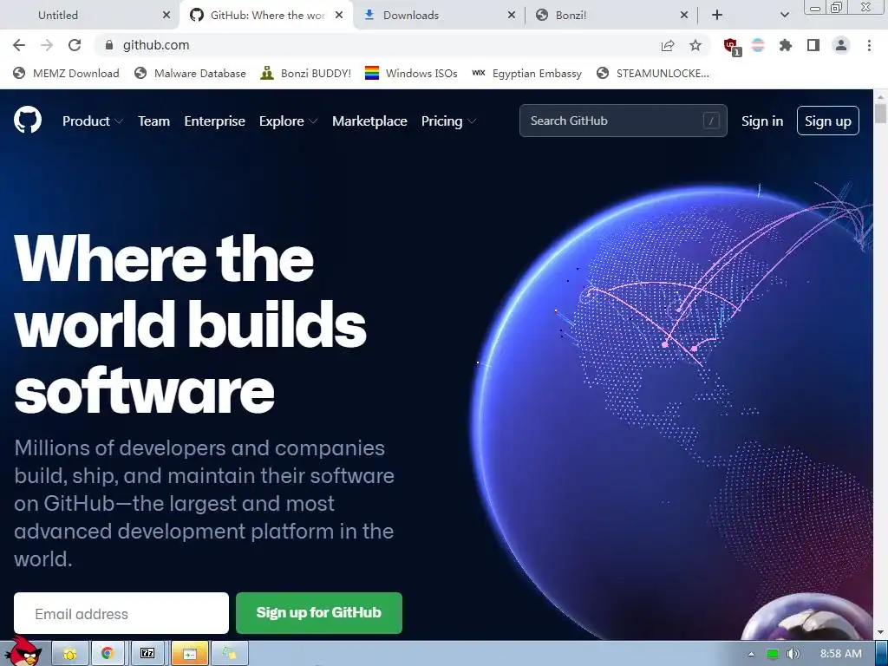This screenshot has width=888, height=666.
Task: Open the Bonzi BUDDY! bookmark
Action: click(306, 73)
